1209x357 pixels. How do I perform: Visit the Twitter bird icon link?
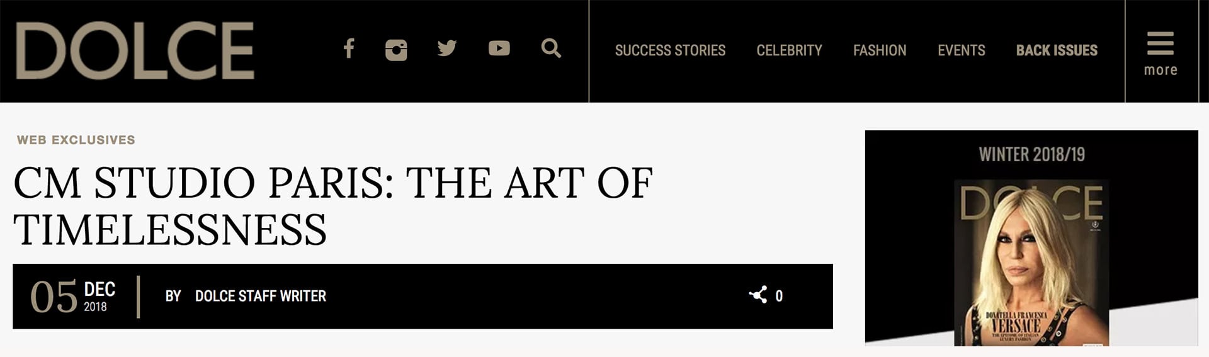point(447,48)
